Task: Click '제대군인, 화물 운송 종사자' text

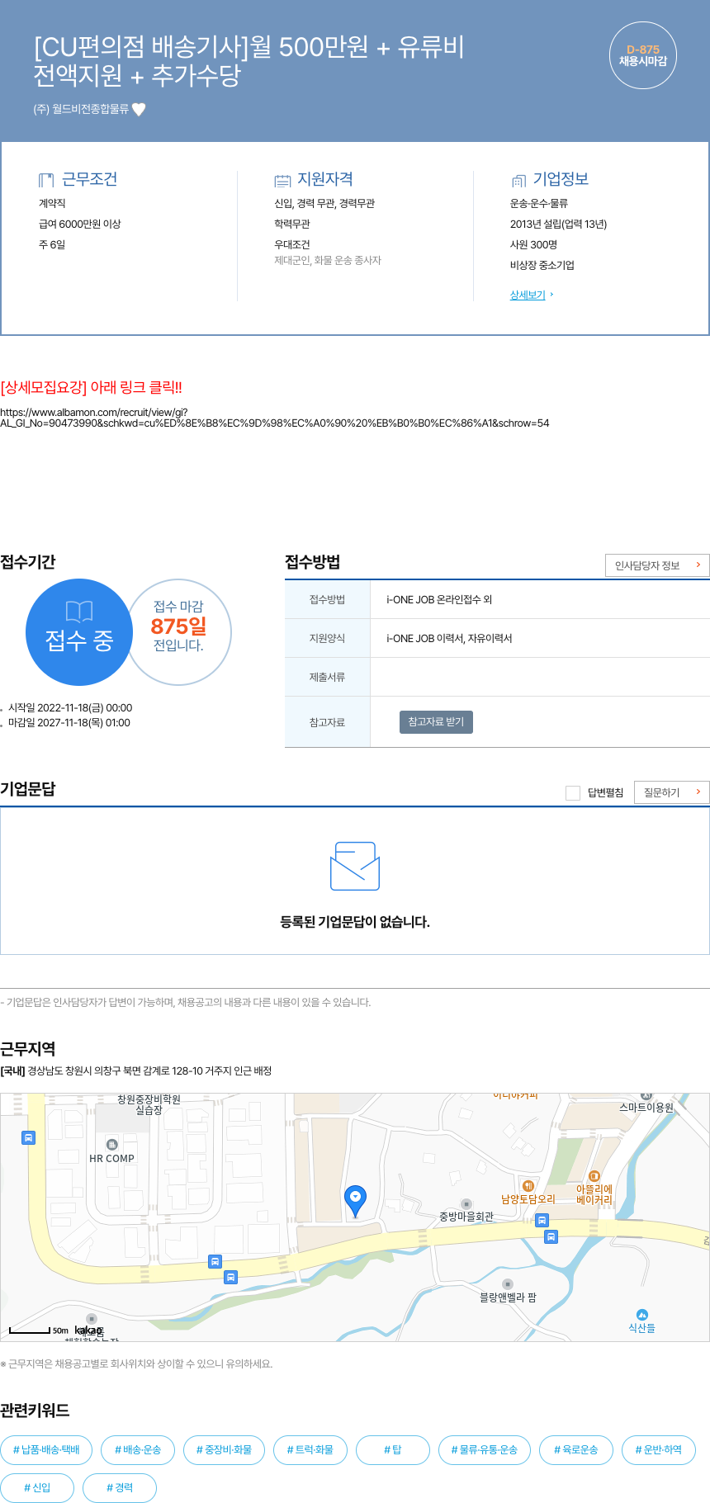Action: [x=328, y=260]
